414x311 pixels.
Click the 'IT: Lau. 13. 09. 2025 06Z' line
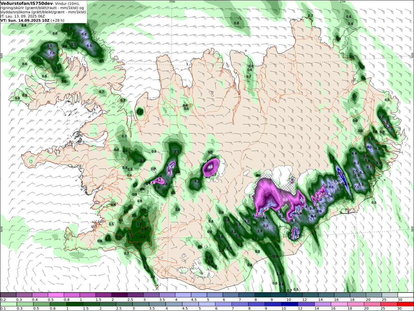23,16
